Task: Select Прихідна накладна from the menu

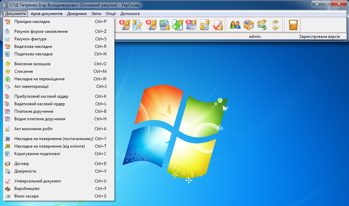Action: click(x=32, y=22)
